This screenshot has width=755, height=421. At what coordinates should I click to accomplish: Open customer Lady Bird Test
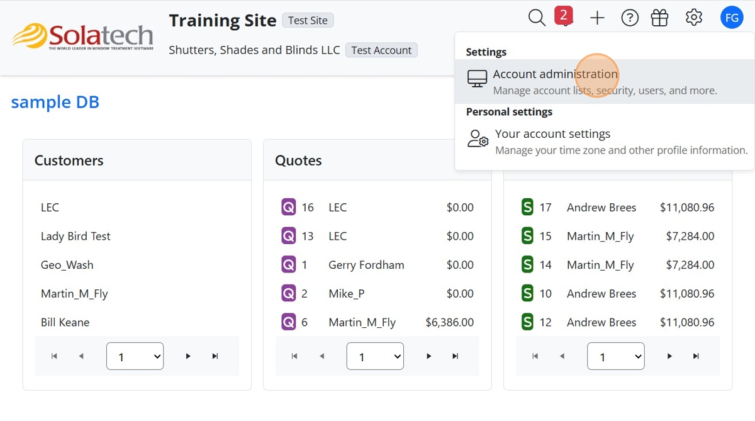point(75,237)
